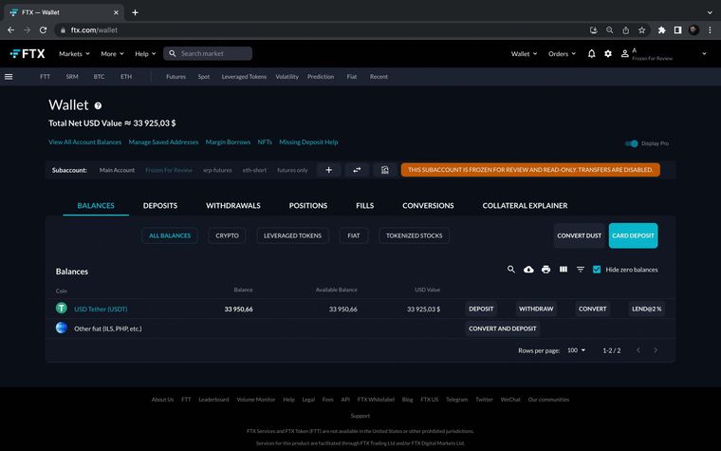Open the view columns icon
Image resolution: width=721 pixels, height=451 pixels.
click(564, 270)
